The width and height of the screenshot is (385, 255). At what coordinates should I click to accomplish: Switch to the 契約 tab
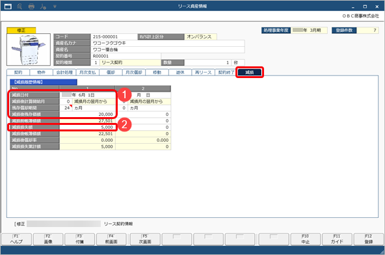tap(18, 72)
